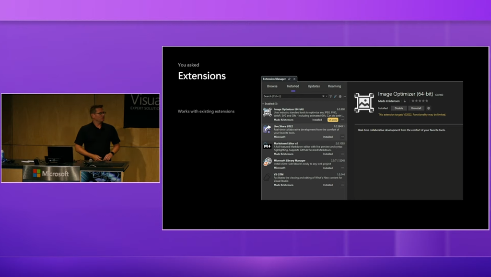Image resolution: width=491 pixels, height=277 pixels.
Task: Click the gear icon beside Uninstall
Action: (429, 108)
